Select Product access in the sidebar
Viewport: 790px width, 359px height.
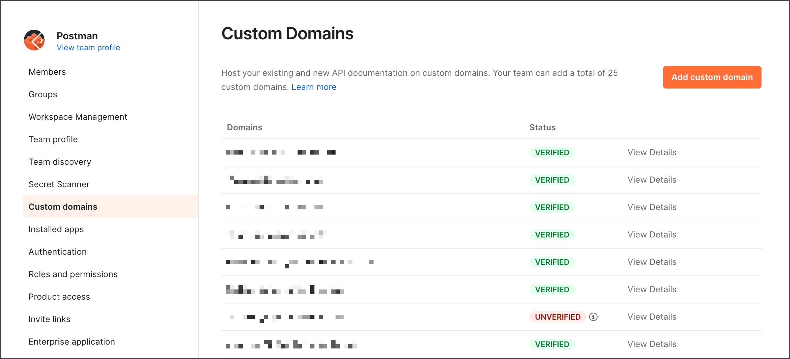(59, 297)
